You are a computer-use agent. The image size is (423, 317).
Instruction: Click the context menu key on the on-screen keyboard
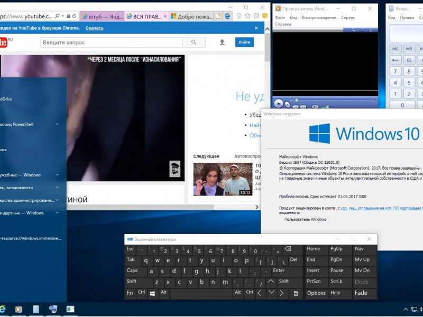[x=296, y=293]
